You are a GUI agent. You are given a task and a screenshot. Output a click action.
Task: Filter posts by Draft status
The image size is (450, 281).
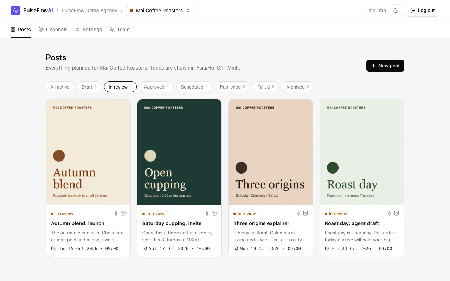click(89, 87)
